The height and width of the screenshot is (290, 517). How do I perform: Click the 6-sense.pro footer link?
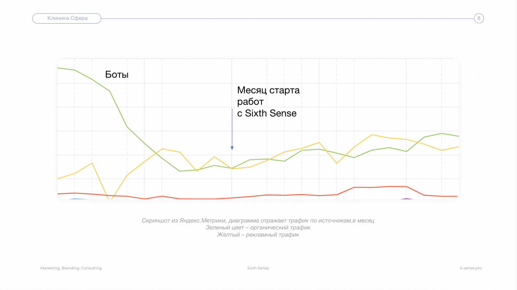click(471, 268)
